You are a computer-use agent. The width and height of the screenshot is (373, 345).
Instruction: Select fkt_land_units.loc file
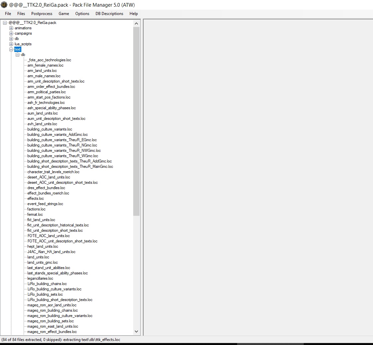41,220
